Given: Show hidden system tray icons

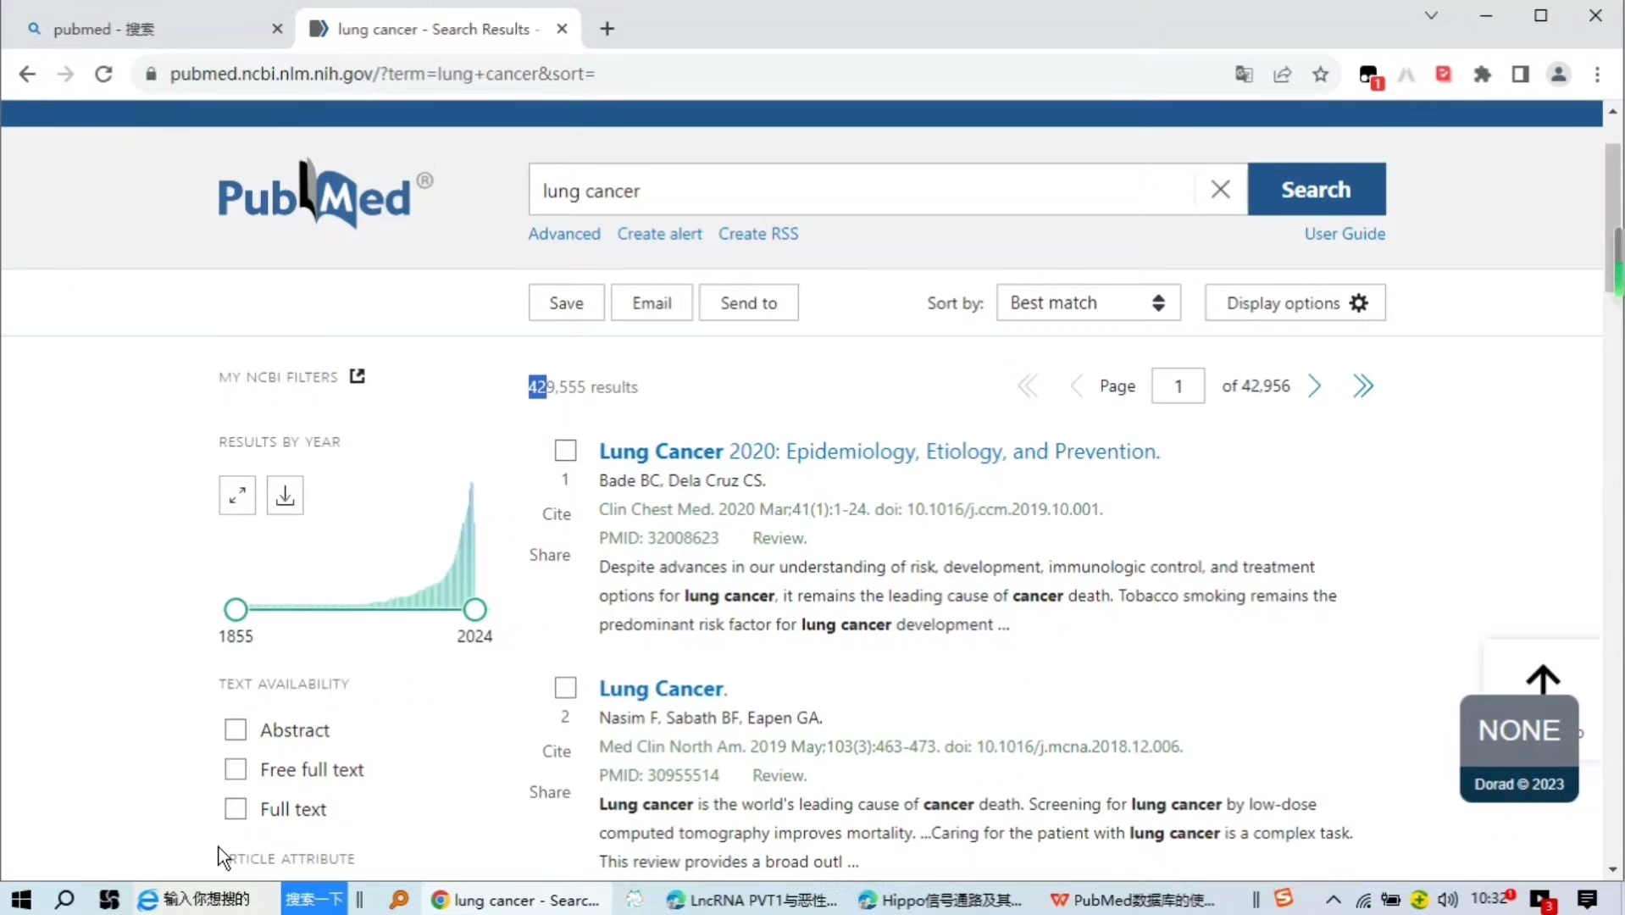Looking at the screenshot, I should click(x=1332, y=899).
